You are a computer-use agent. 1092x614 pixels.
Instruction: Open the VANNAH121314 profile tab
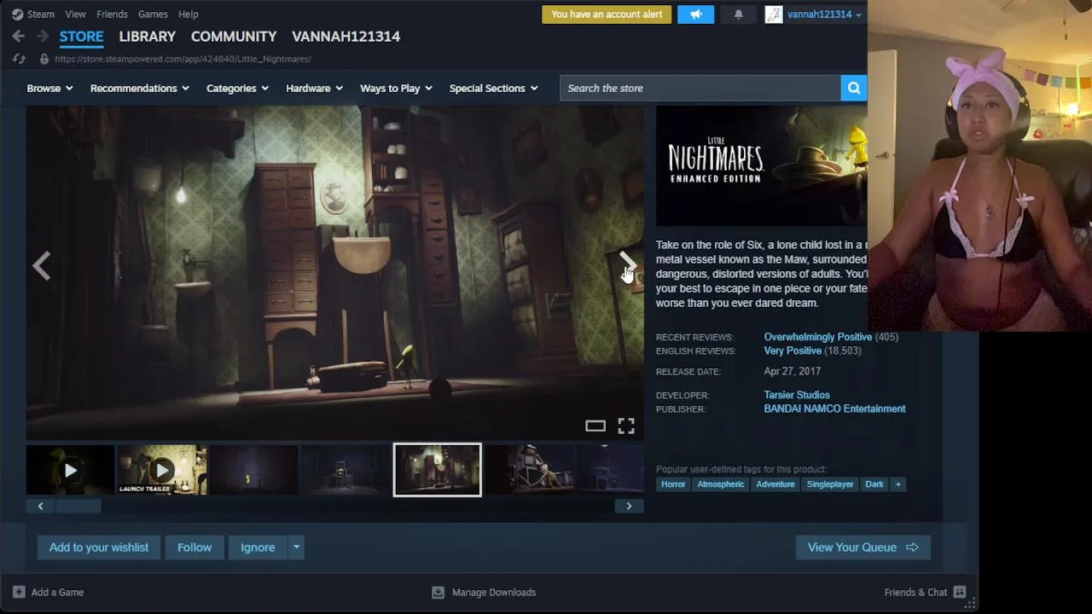(346, 36)
